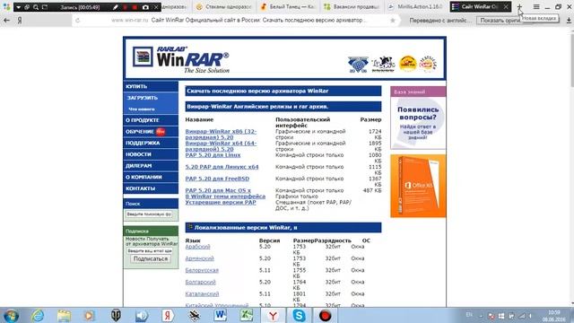The width and height of the screenshot is (574, 323).
Task: Open the orange Office 365 advertisement
Action: [418, 186]
